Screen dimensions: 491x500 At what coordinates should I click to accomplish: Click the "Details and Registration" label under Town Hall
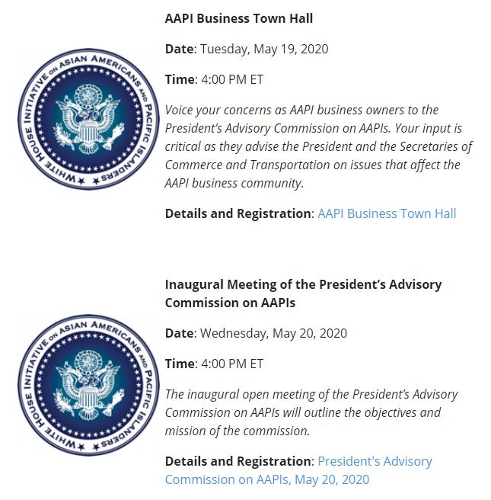(x=240, y=213)
